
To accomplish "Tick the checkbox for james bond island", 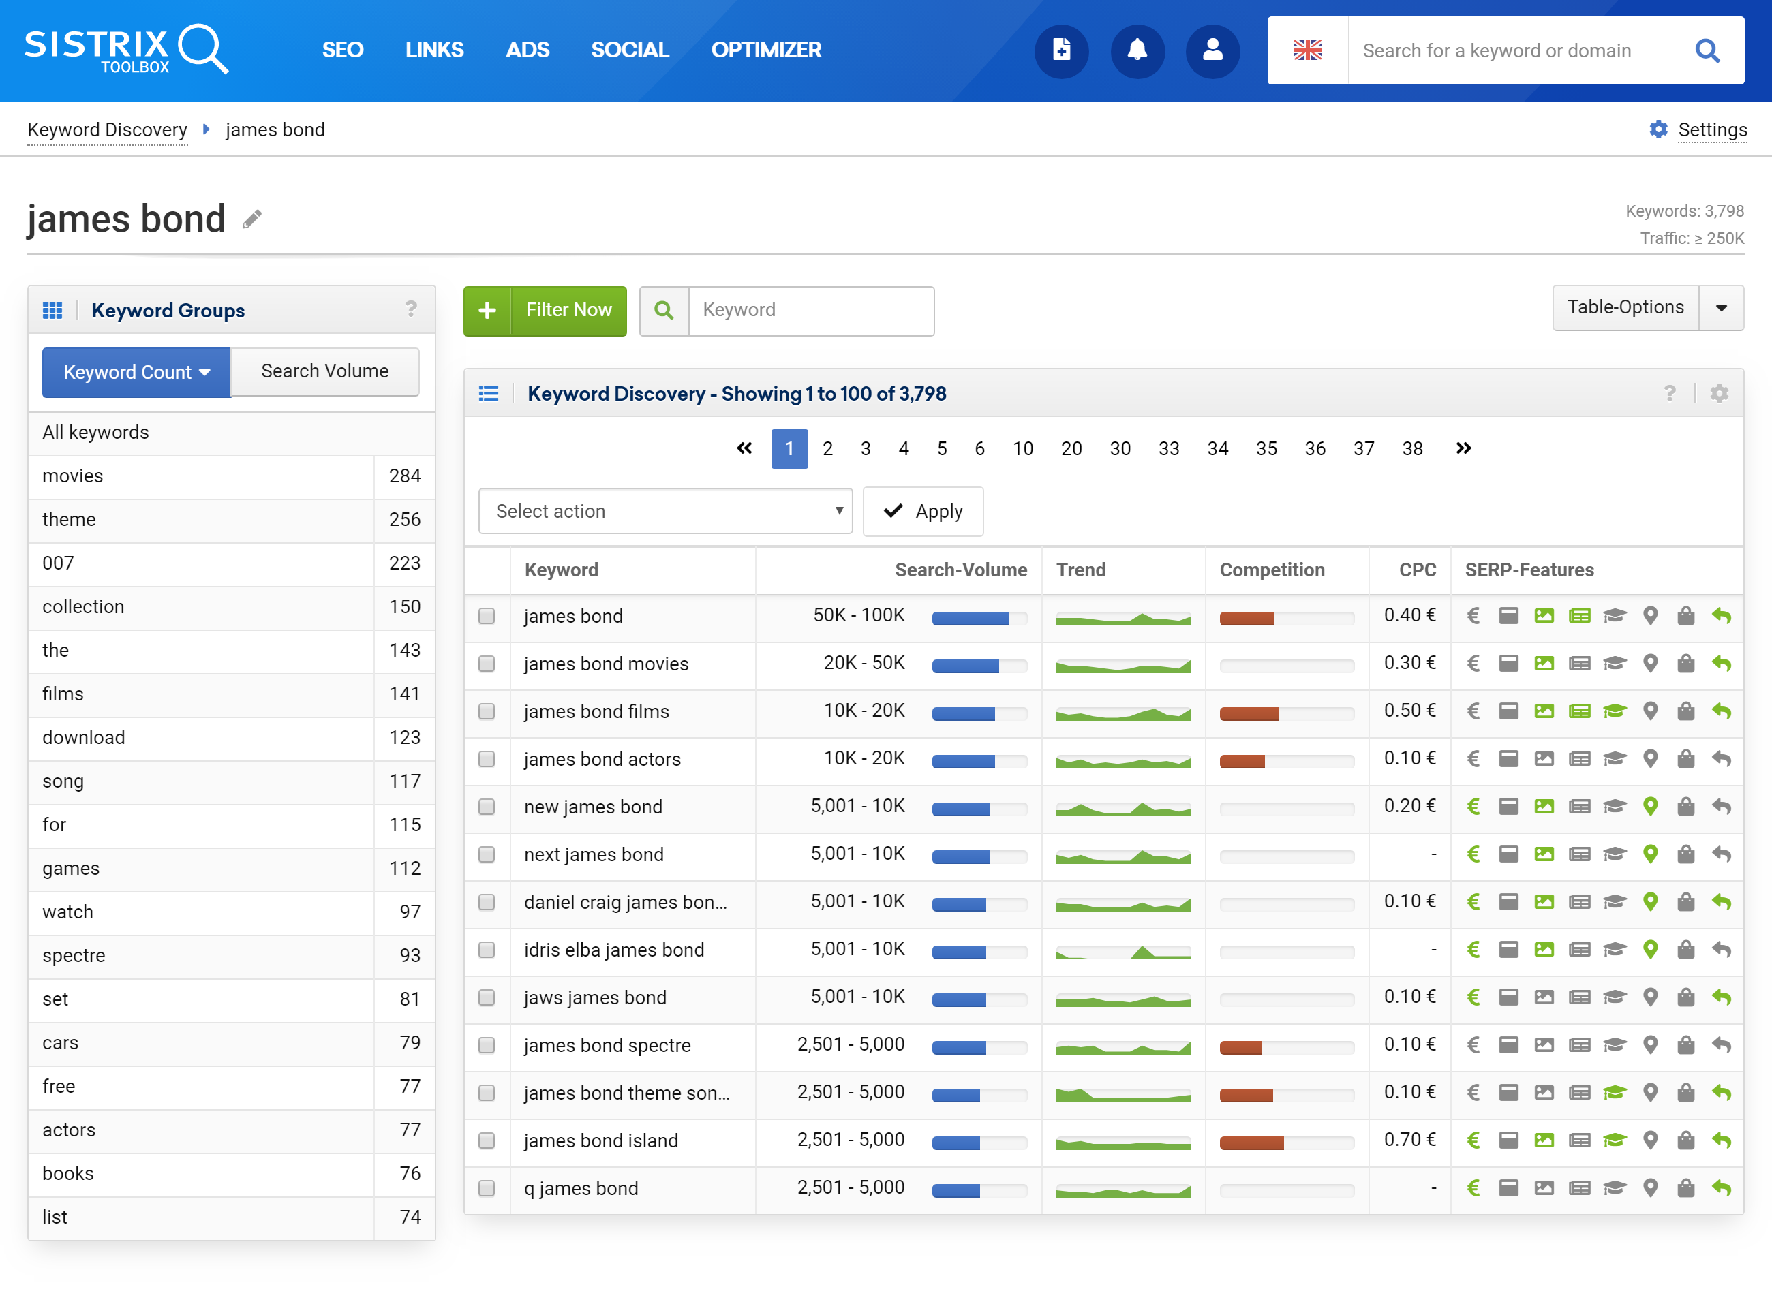I will [487, 1140].
